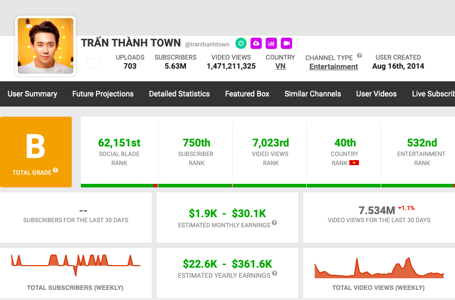Image resolution: width=455 pixels, height=300 pixels.
Task: Click help icon beside Estimated Monthly Earnings
Action: [274, 223]
